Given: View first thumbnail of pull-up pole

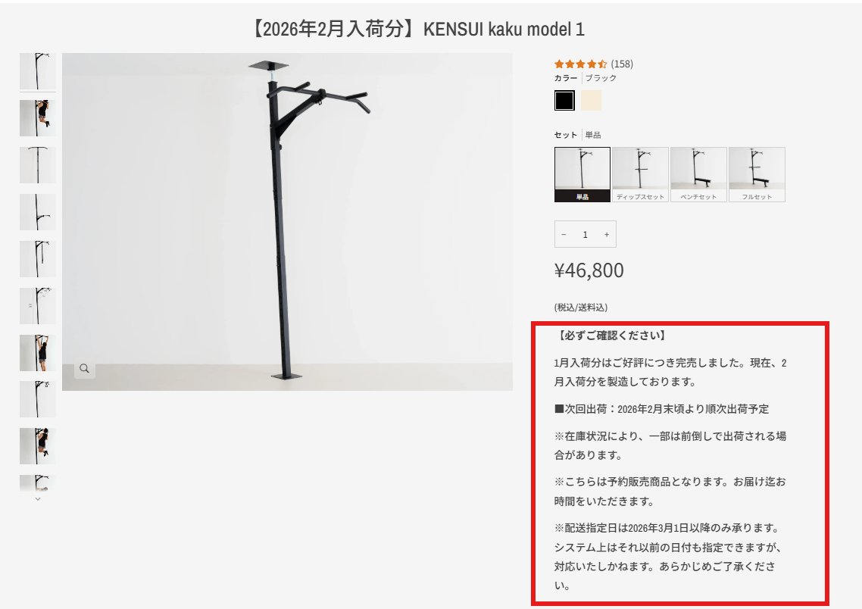Looking at the screenshot, I should [x=37, y=71].
